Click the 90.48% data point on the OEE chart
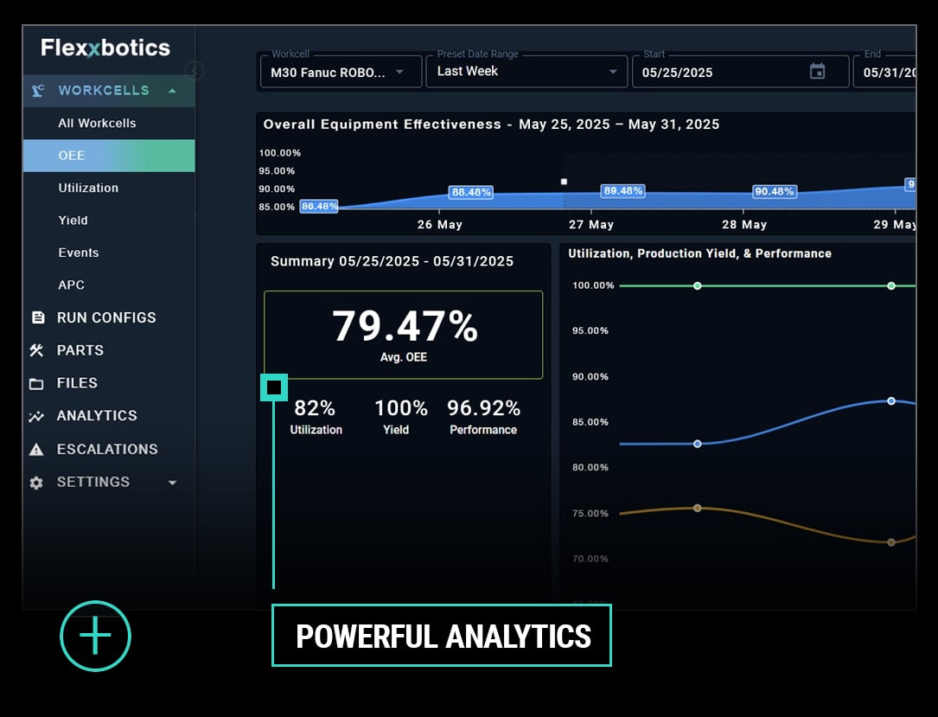 coord(774,192)
